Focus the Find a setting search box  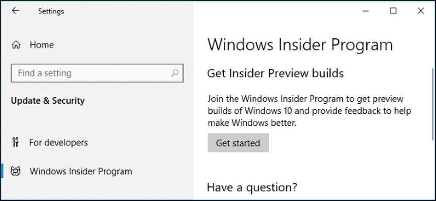point(97,73)
